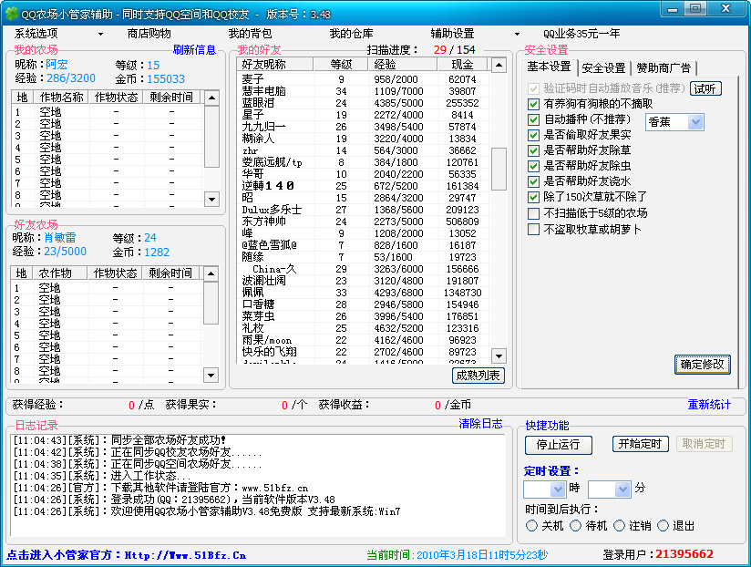Image resolution: width=751 pixels, height=567 pixels.
Task: Click the 开始定时 button
Action: (640, 444)
